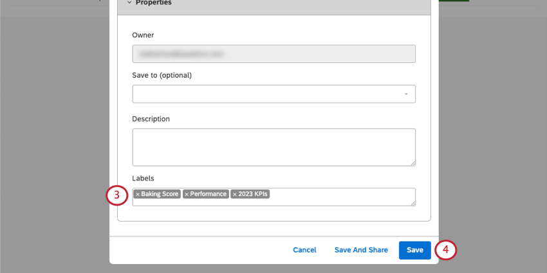Remove the Baking Score label
Viewport: 547px width, 273px height.
pos(137,194)
